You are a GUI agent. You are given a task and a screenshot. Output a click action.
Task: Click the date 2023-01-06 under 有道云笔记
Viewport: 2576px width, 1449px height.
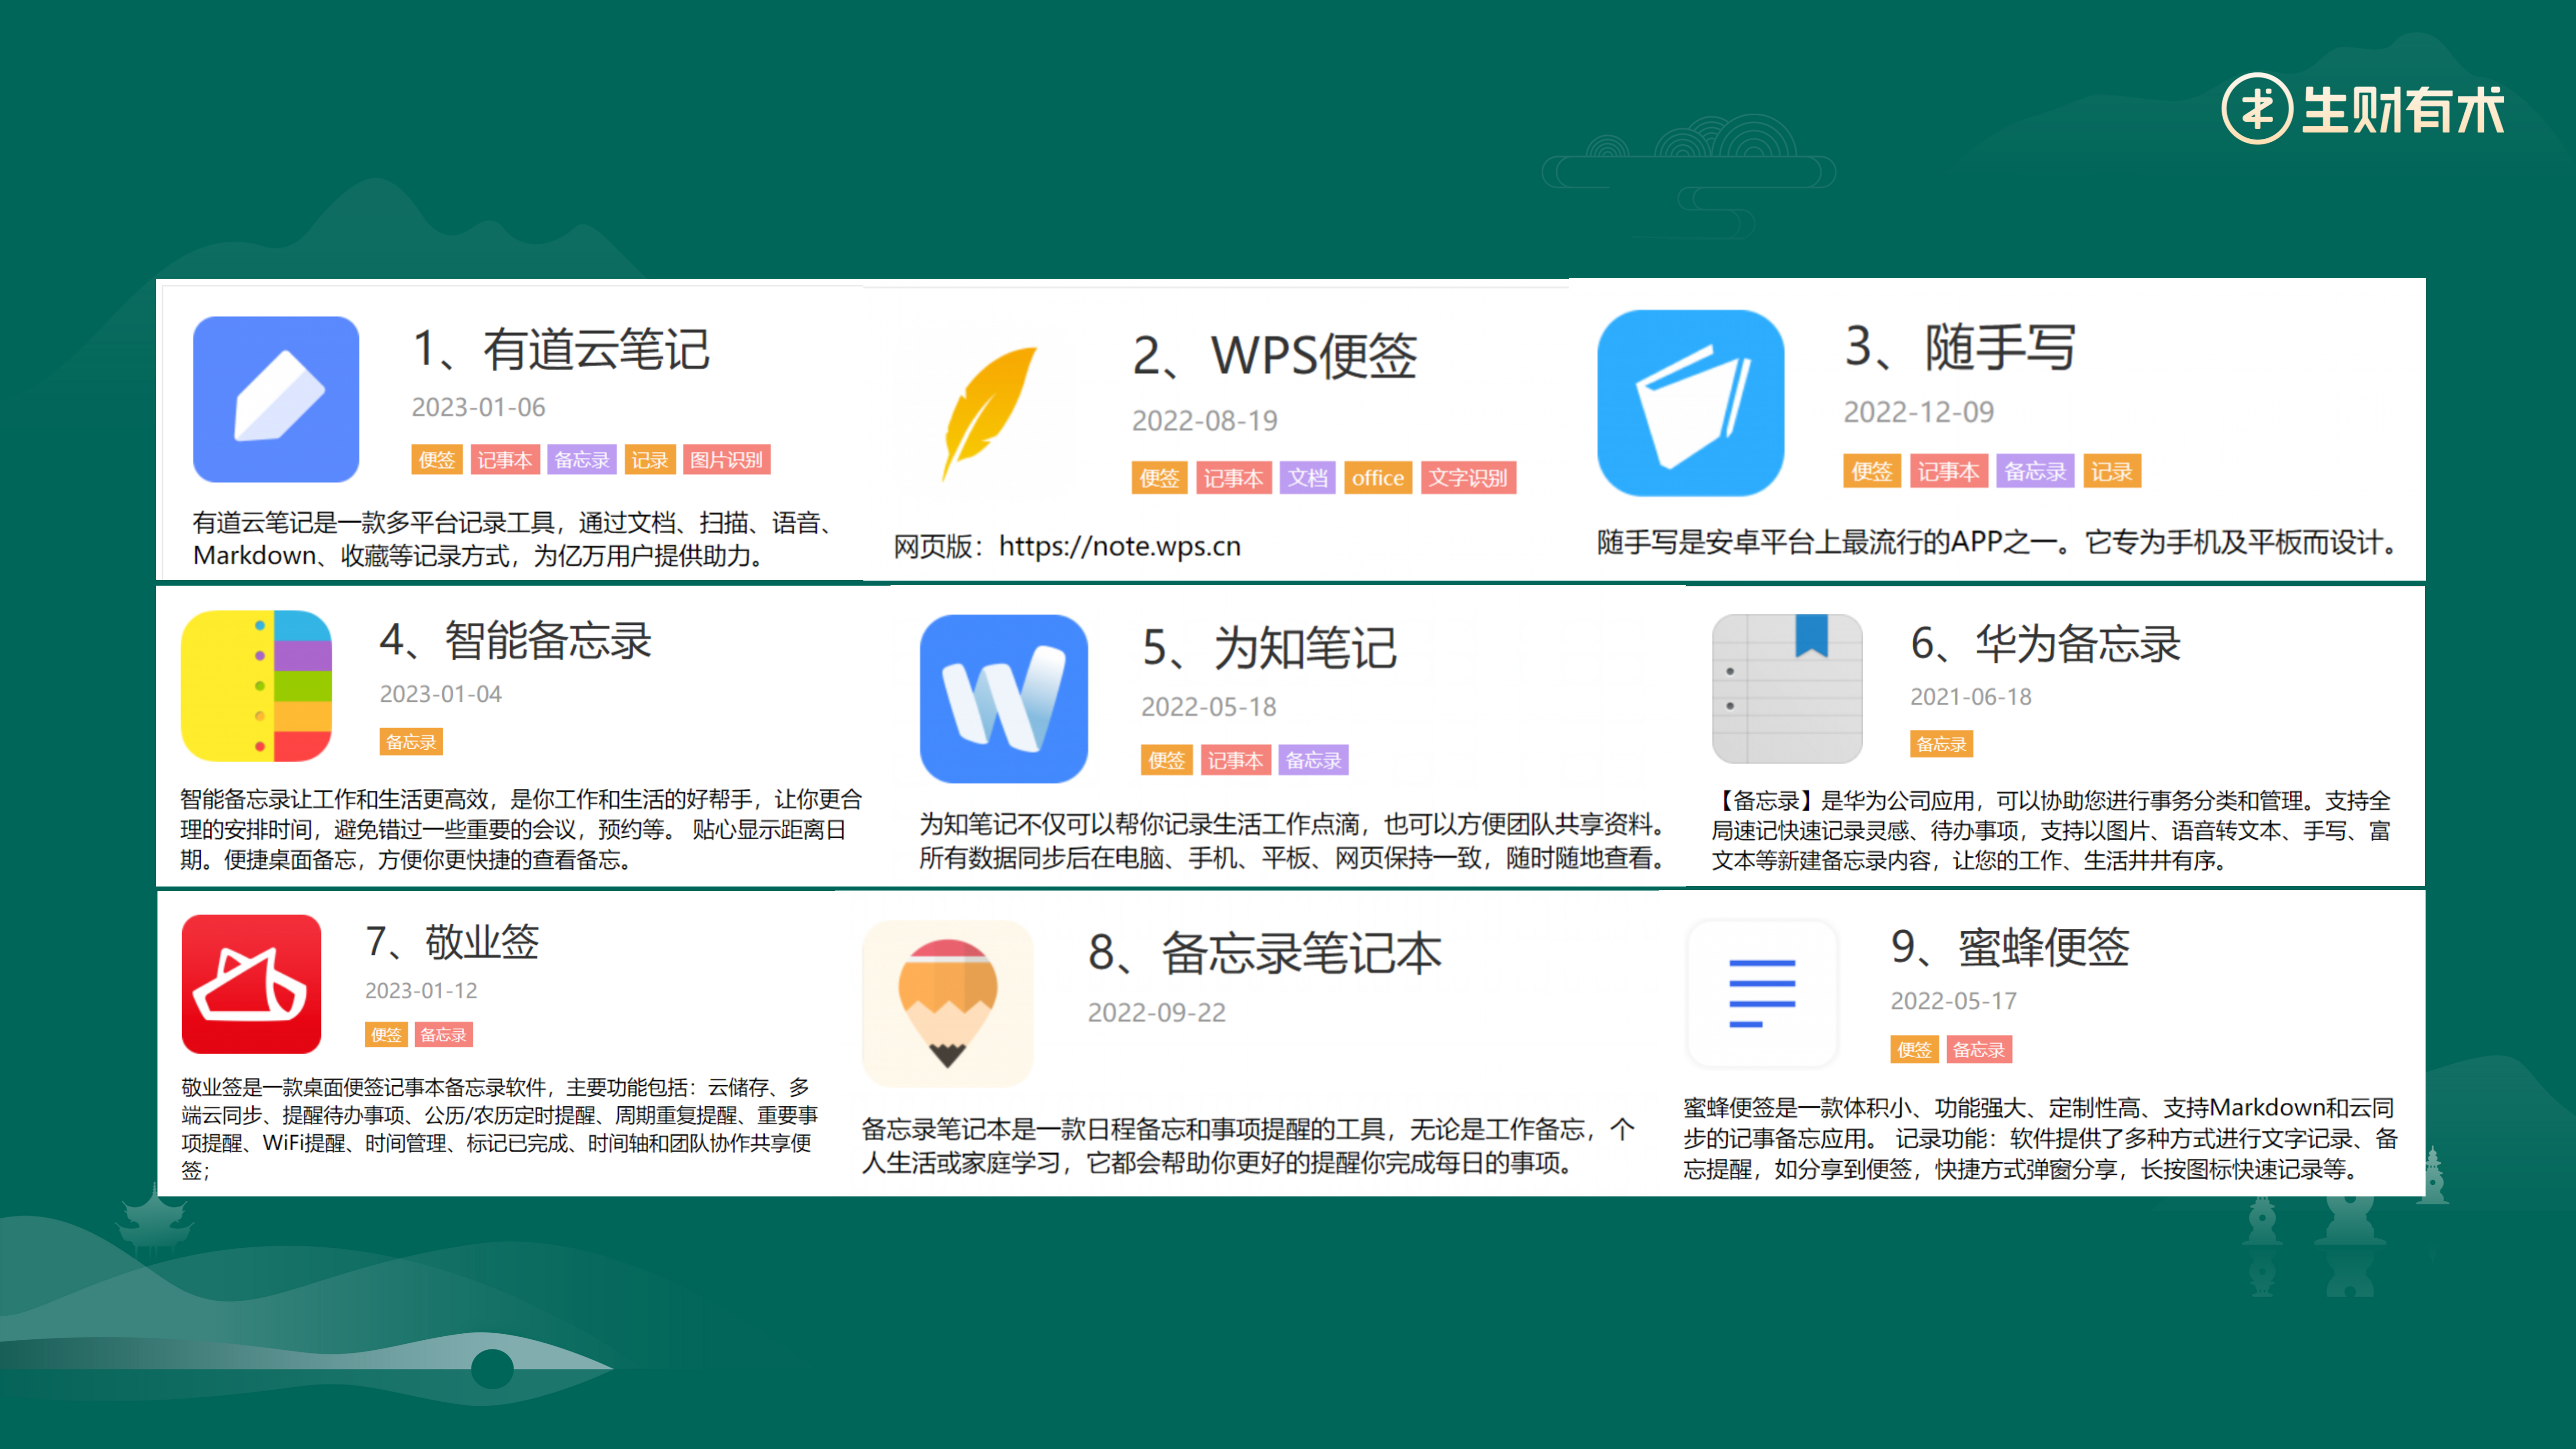click(x=479, y=407)
